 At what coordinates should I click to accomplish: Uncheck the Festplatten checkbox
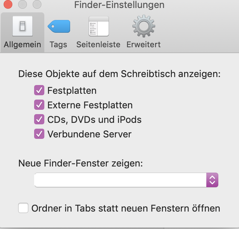(39, 90)
